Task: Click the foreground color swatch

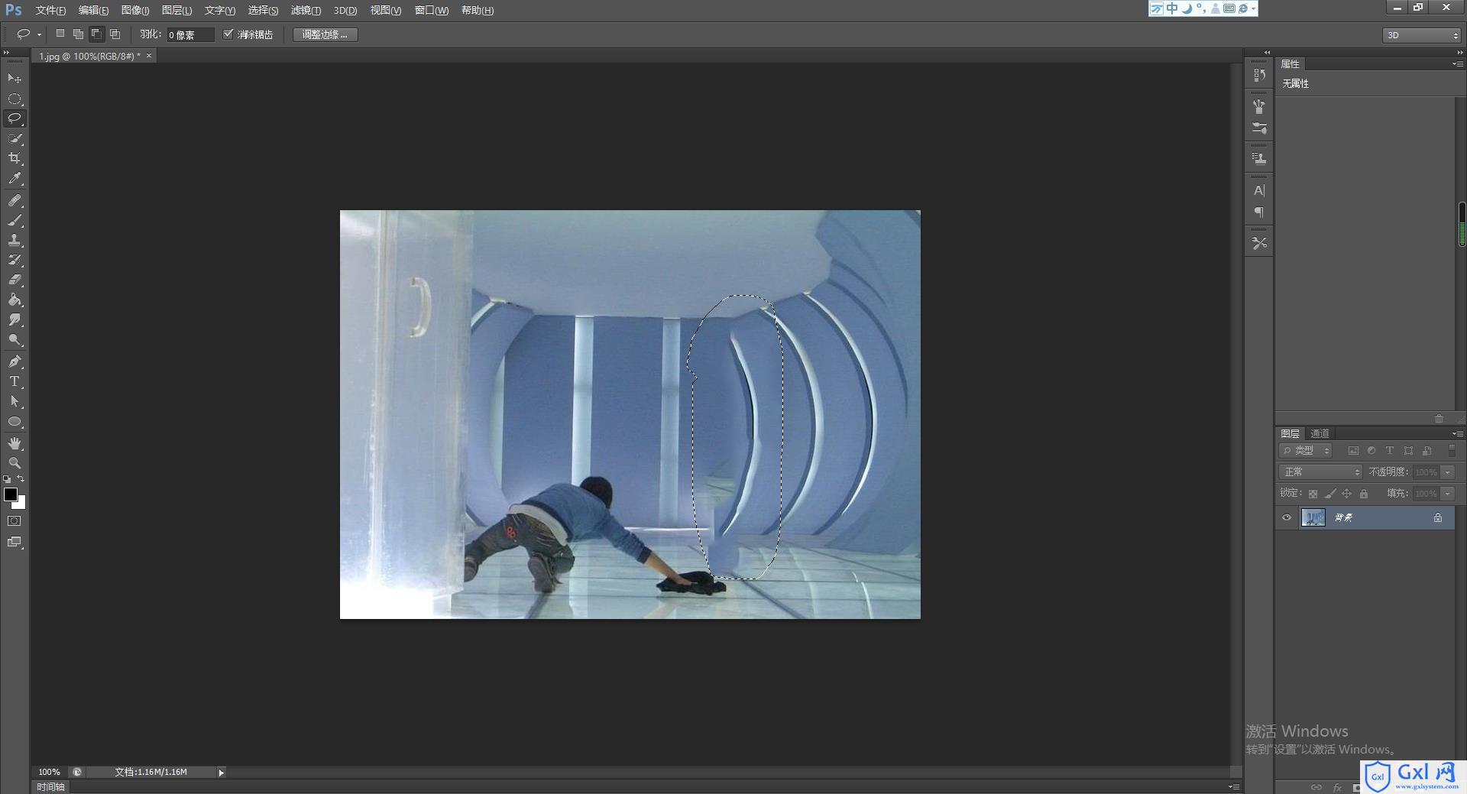Action: (x=10, y=494)
